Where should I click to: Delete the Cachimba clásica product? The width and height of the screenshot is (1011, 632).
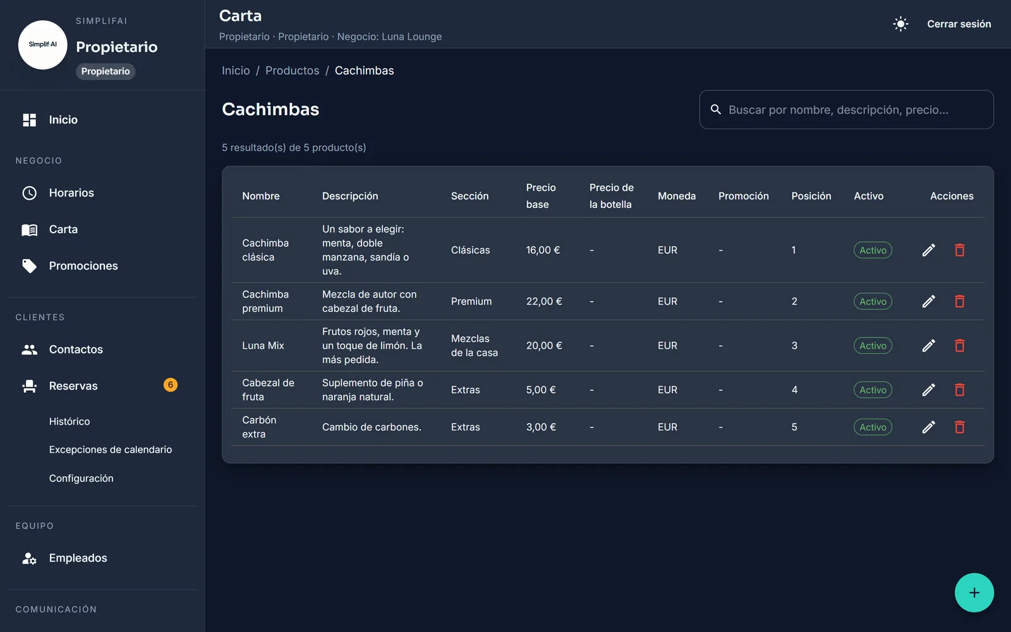pyautogui.click(x=959, y=250)
